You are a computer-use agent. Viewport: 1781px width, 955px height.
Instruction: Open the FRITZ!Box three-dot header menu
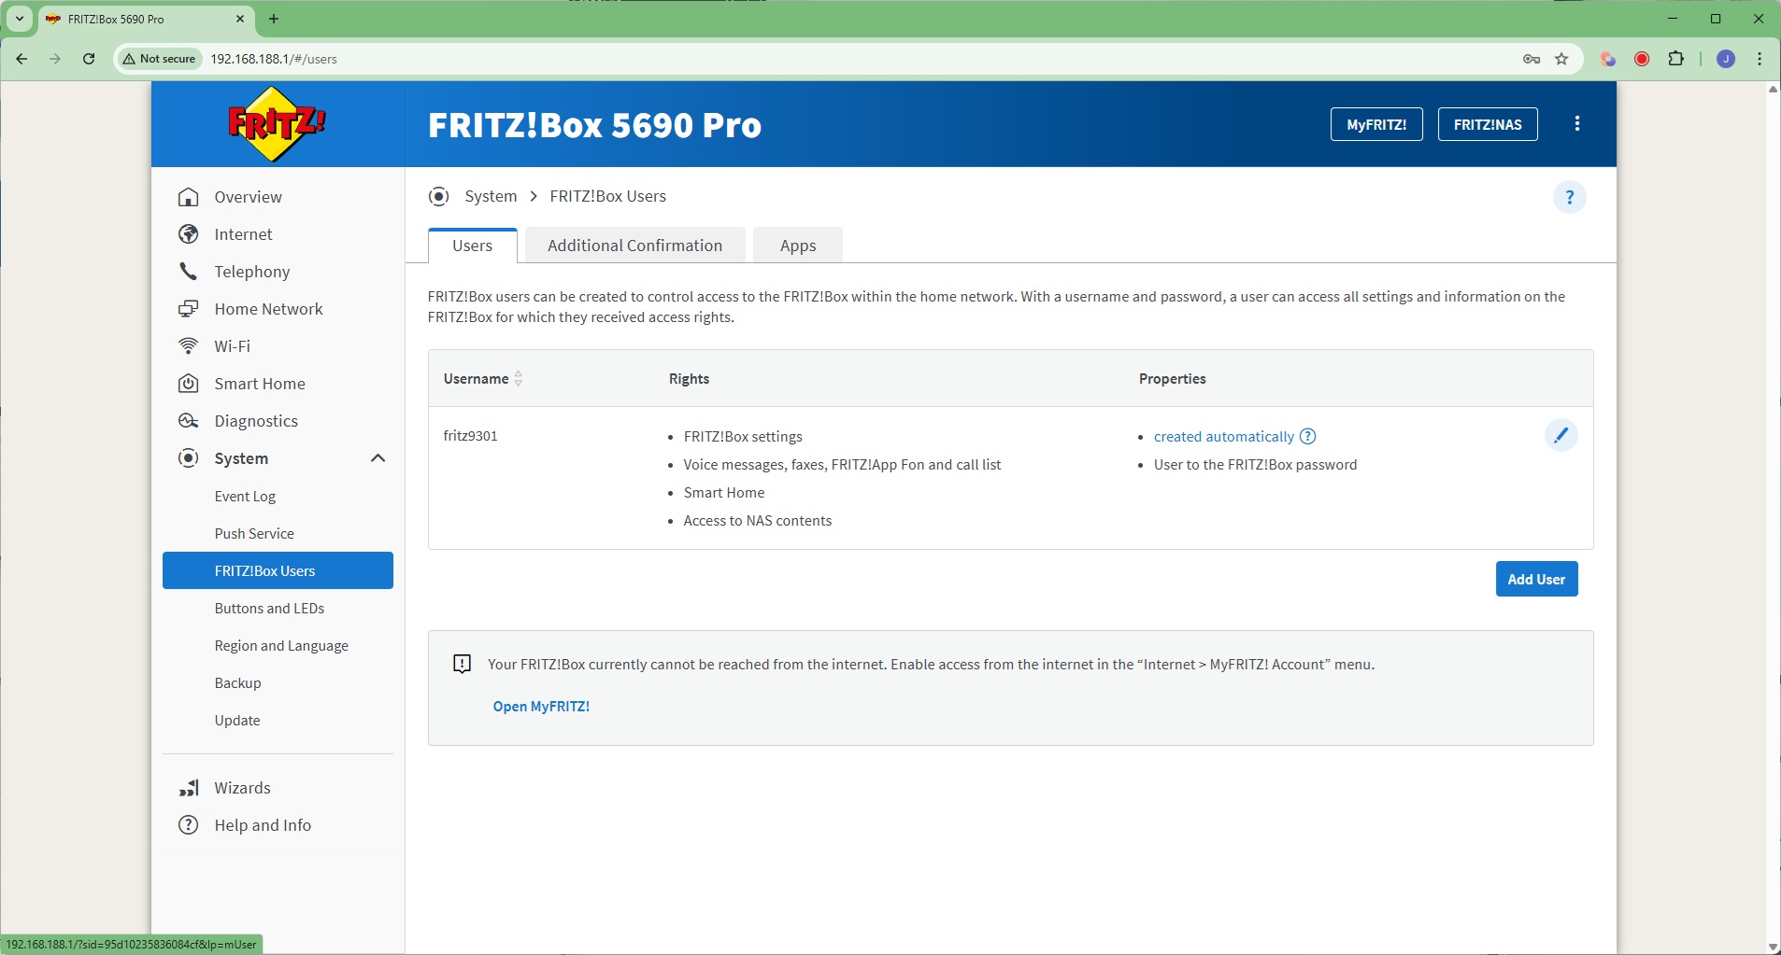click(1577, 124)
